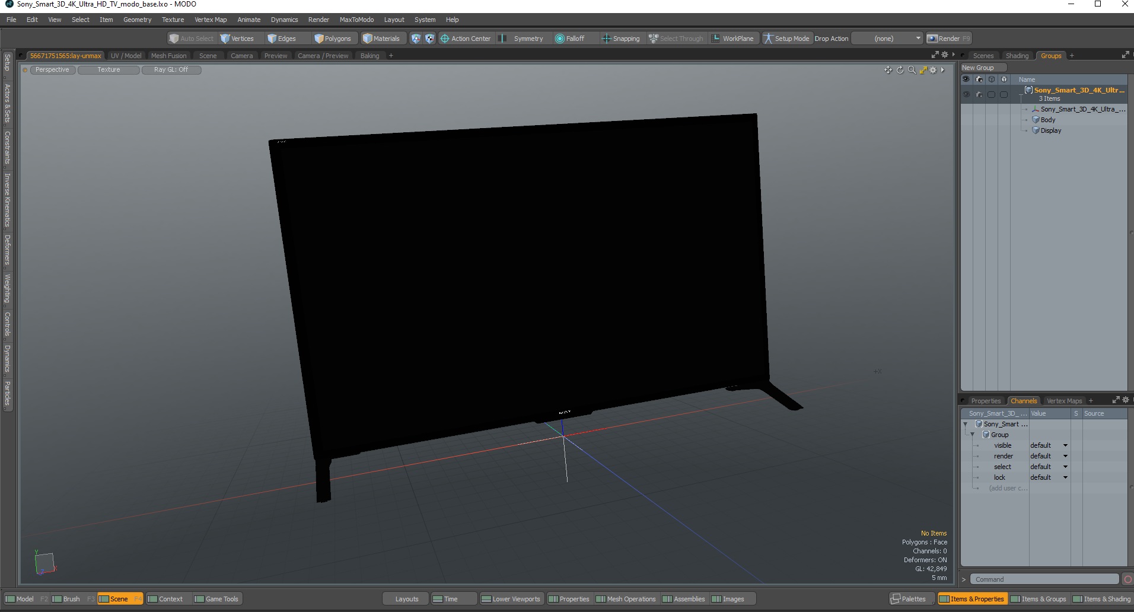Open Perspective view type dropdown
The height and width of the screenshot is (612, 1134).
[52, 70]
